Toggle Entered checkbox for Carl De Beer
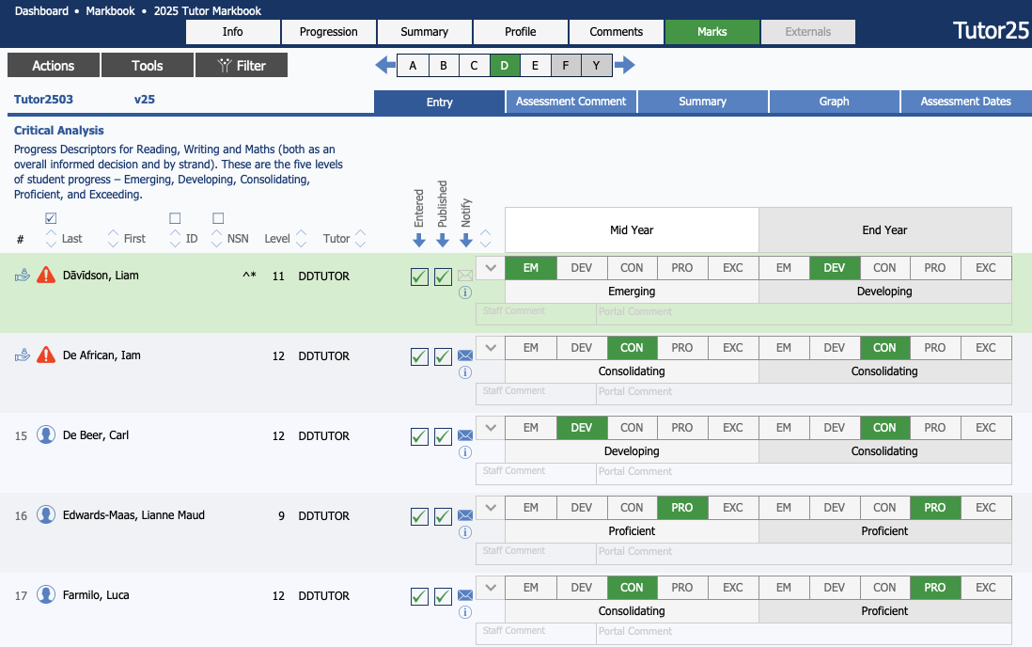This screenshot has width=1032, height=647. (x=419, y=436)
